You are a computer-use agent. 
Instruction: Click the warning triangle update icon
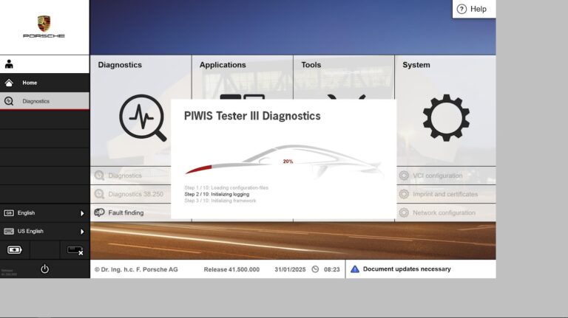pyautogui.click(x=355, y=269)
